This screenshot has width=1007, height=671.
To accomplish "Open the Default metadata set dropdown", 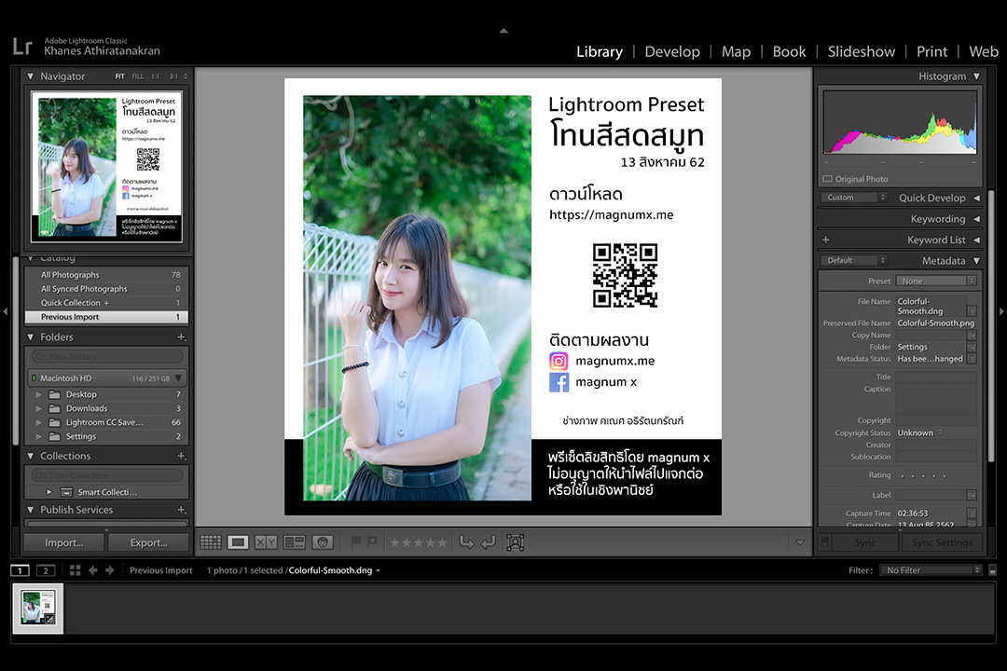I will pos(853,261).
